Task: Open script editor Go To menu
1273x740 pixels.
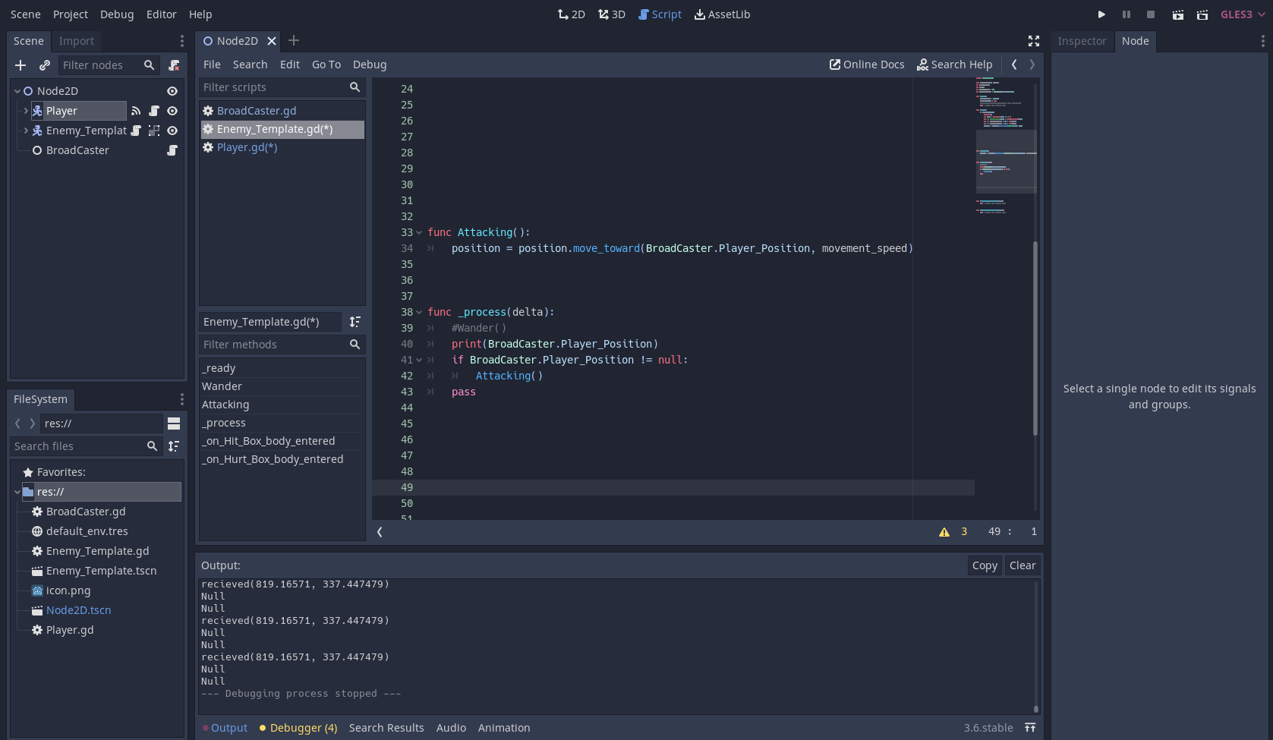Action: coord(326,65)
